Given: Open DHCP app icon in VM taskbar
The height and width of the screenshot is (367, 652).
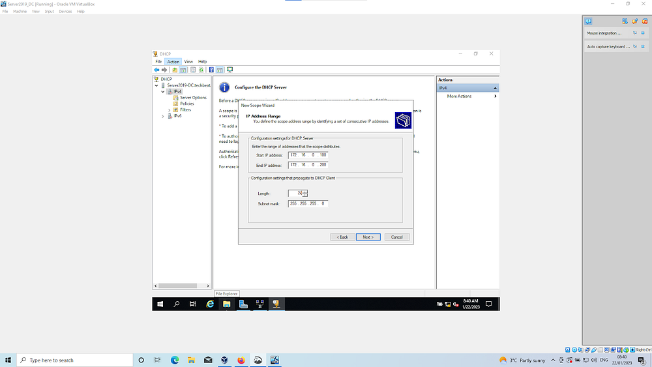Looking at the screenshot, I should 276,304.
